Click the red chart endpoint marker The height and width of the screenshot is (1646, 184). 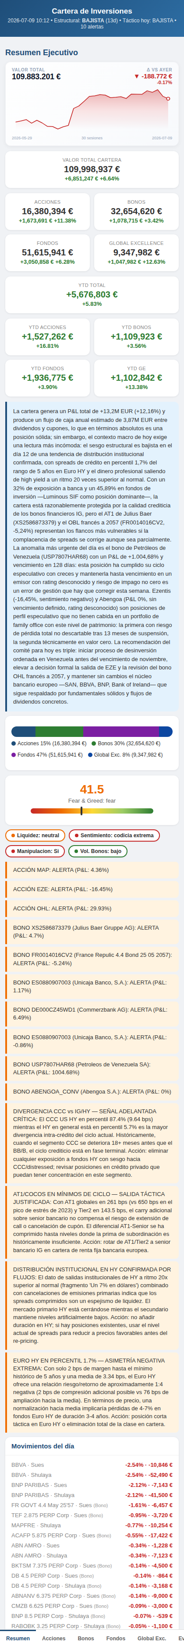point(168,99)
